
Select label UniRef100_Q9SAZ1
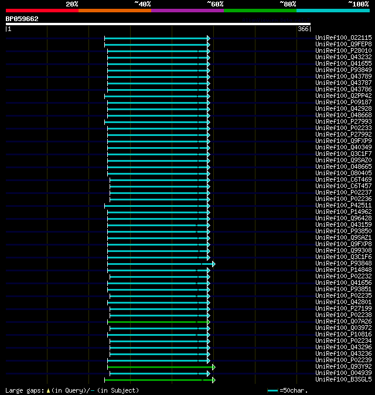point(343,238)
